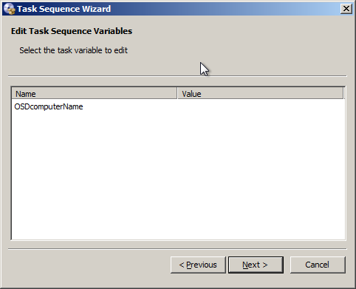This screenshot has width=356, height=289.
Task: Click the Edit Task Sequence Variables heading
Action: click(x=72, y=31)
